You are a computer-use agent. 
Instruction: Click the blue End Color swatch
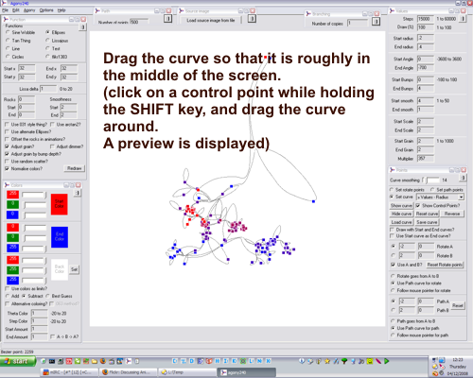pos(60,237)
